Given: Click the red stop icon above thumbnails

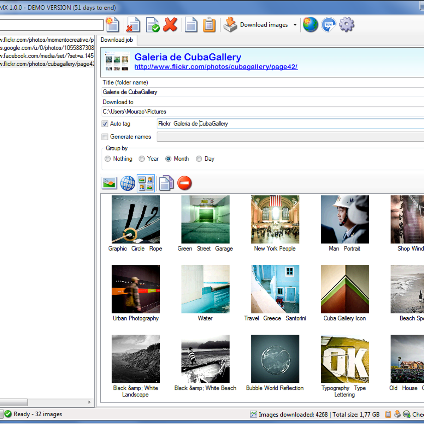Looking at the screenshot, I should 184,183.
